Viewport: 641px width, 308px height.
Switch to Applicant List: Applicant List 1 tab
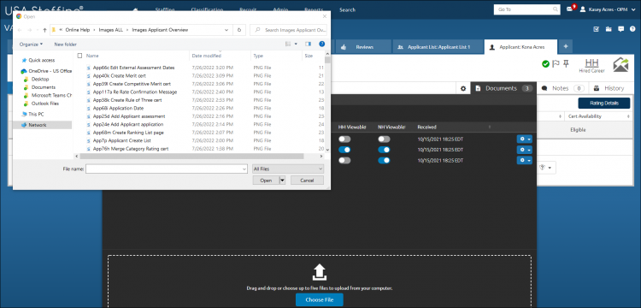click(438, 47)
